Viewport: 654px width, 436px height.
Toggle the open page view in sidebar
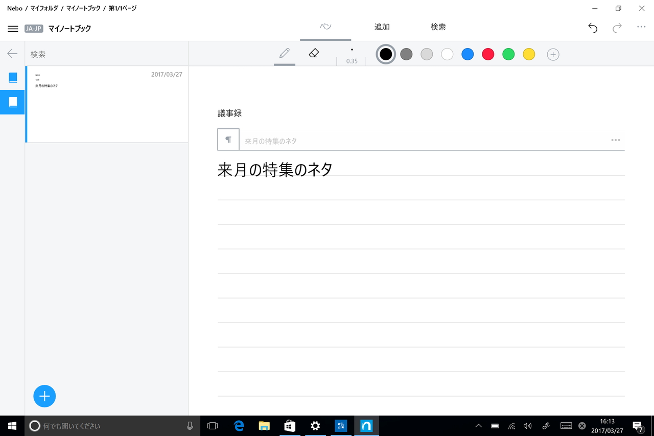[x=12, y=102]
